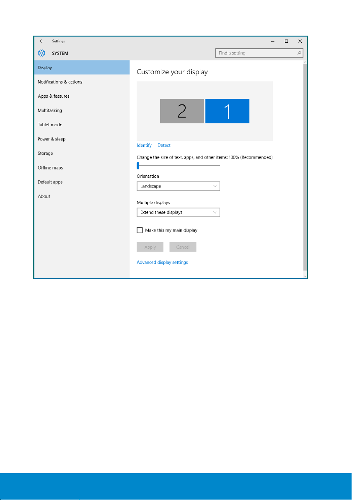Switch to Multitasking settings
The width and height of the screenshot is (352, 500).
[50, 110]
